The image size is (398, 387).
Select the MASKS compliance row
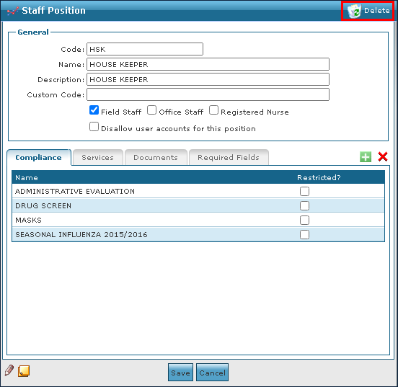tap(198, 220)
